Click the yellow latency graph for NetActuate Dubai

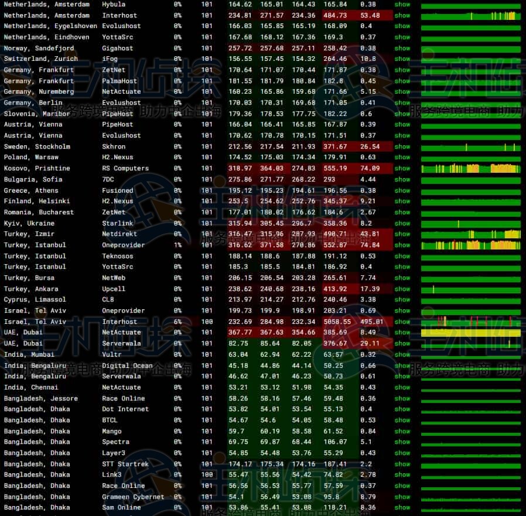(470, 333)
